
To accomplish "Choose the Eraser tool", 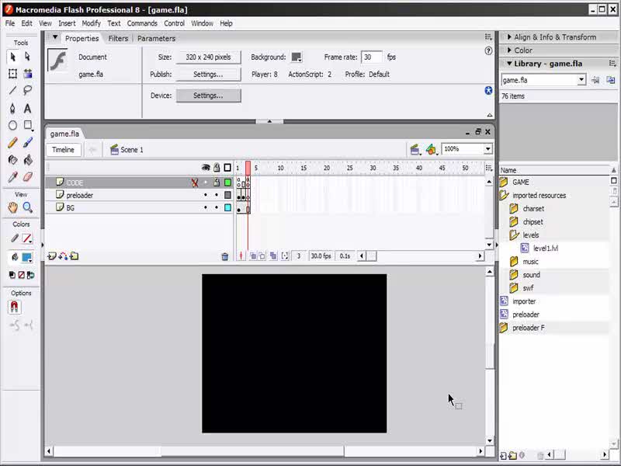I will click(x=28, y=177).
